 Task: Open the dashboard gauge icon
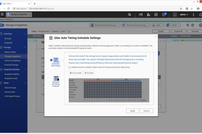(201, 15)
